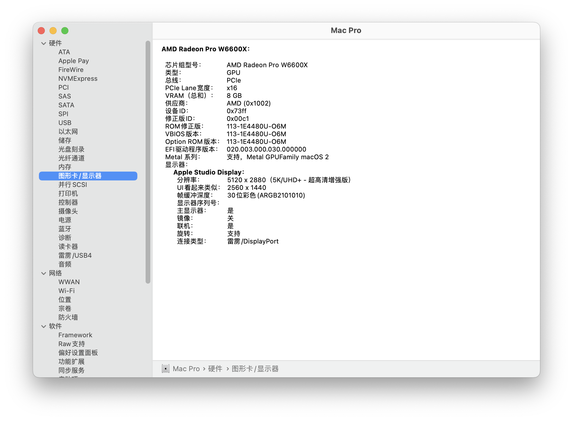Viewport: 573px width, 421px height.
Task: Collapse the 硬件 section chevron
Action: coord(44,43)
